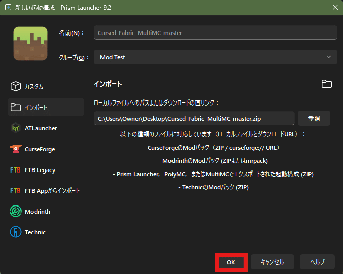Screen dimensions: 343x274
Task: Select the カスタム cube icon
Action: click(16, 86)
